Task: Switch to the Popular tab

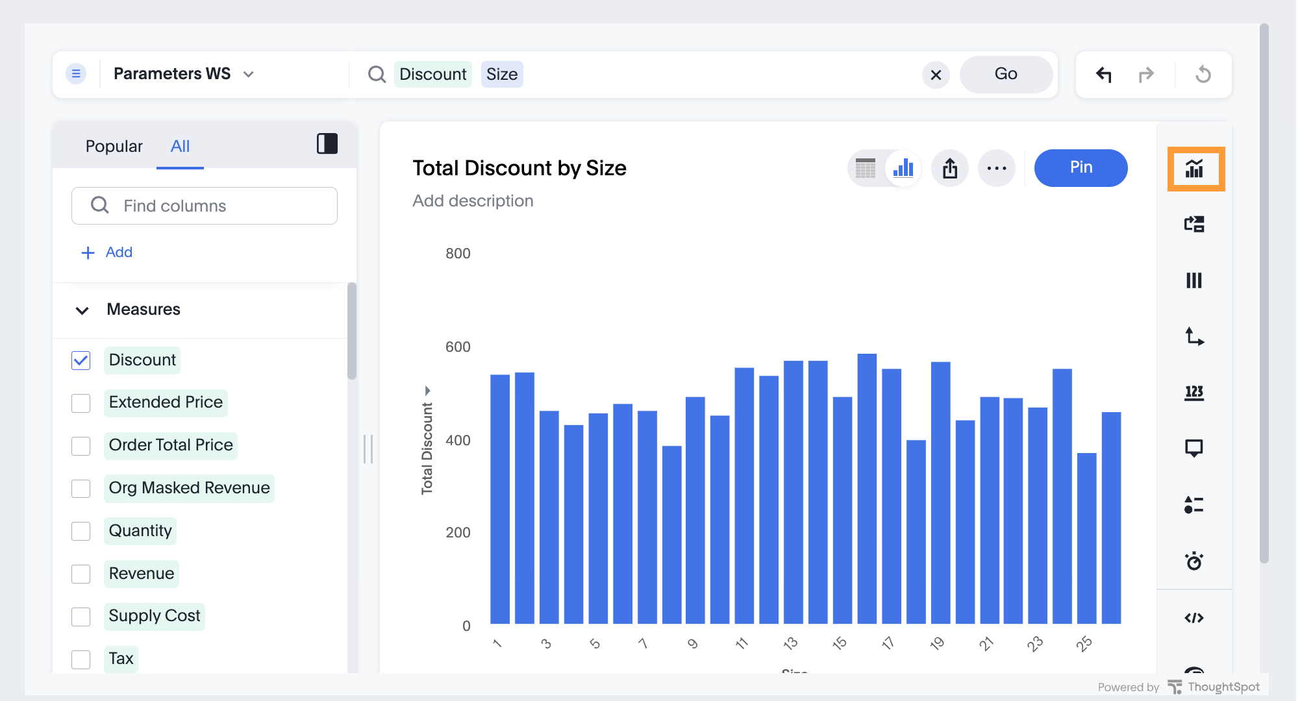Action: [x=114, y=147]
